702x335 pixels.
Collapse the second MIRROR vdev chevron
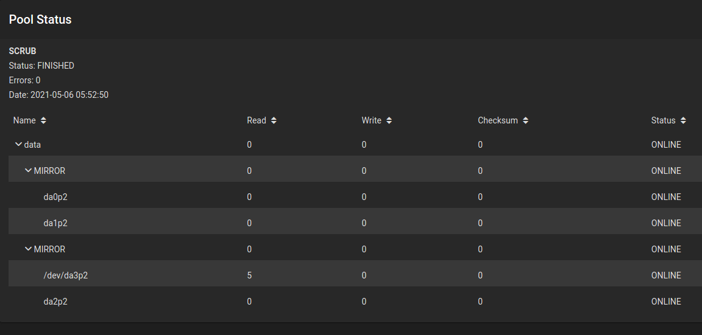click(28, 249)
